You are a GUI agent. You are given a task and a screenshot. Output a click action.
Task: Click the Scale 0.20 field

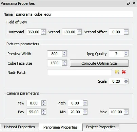[116, 81]
